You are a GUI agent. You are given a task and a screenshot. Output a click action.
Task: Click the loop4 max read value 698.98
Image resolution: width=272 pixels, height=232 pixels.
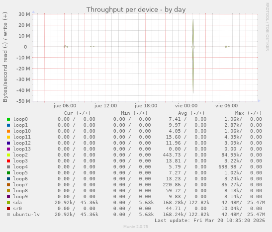point(227,167)
